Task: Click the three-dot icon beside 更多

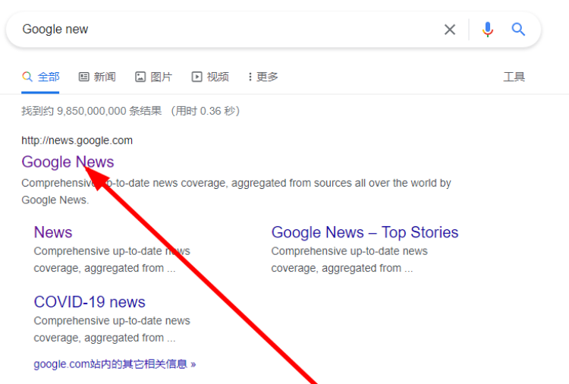Action: click(x=250, y=77)
